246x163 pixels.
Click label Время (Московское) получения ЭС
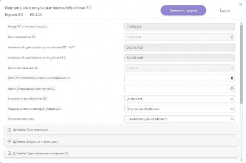point(31,88)
